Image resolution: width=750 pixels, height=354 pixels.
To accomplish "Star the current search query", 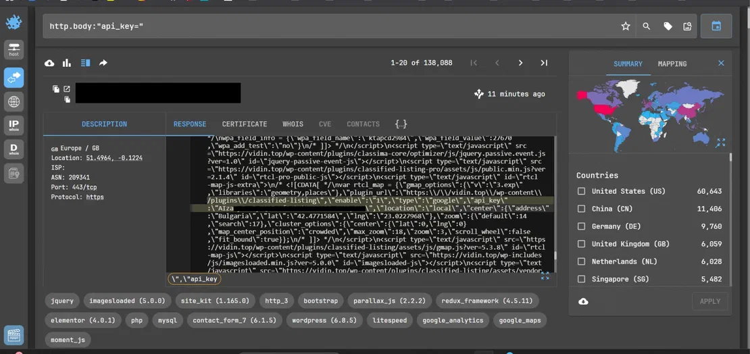I will point(625,26).
